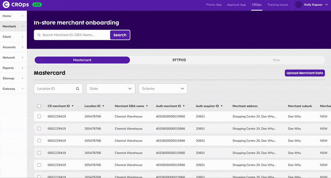Check the fifth table row checkbox
Image resolution: width=331 pixels, height=178 pixels.
[x=39, y=165]
